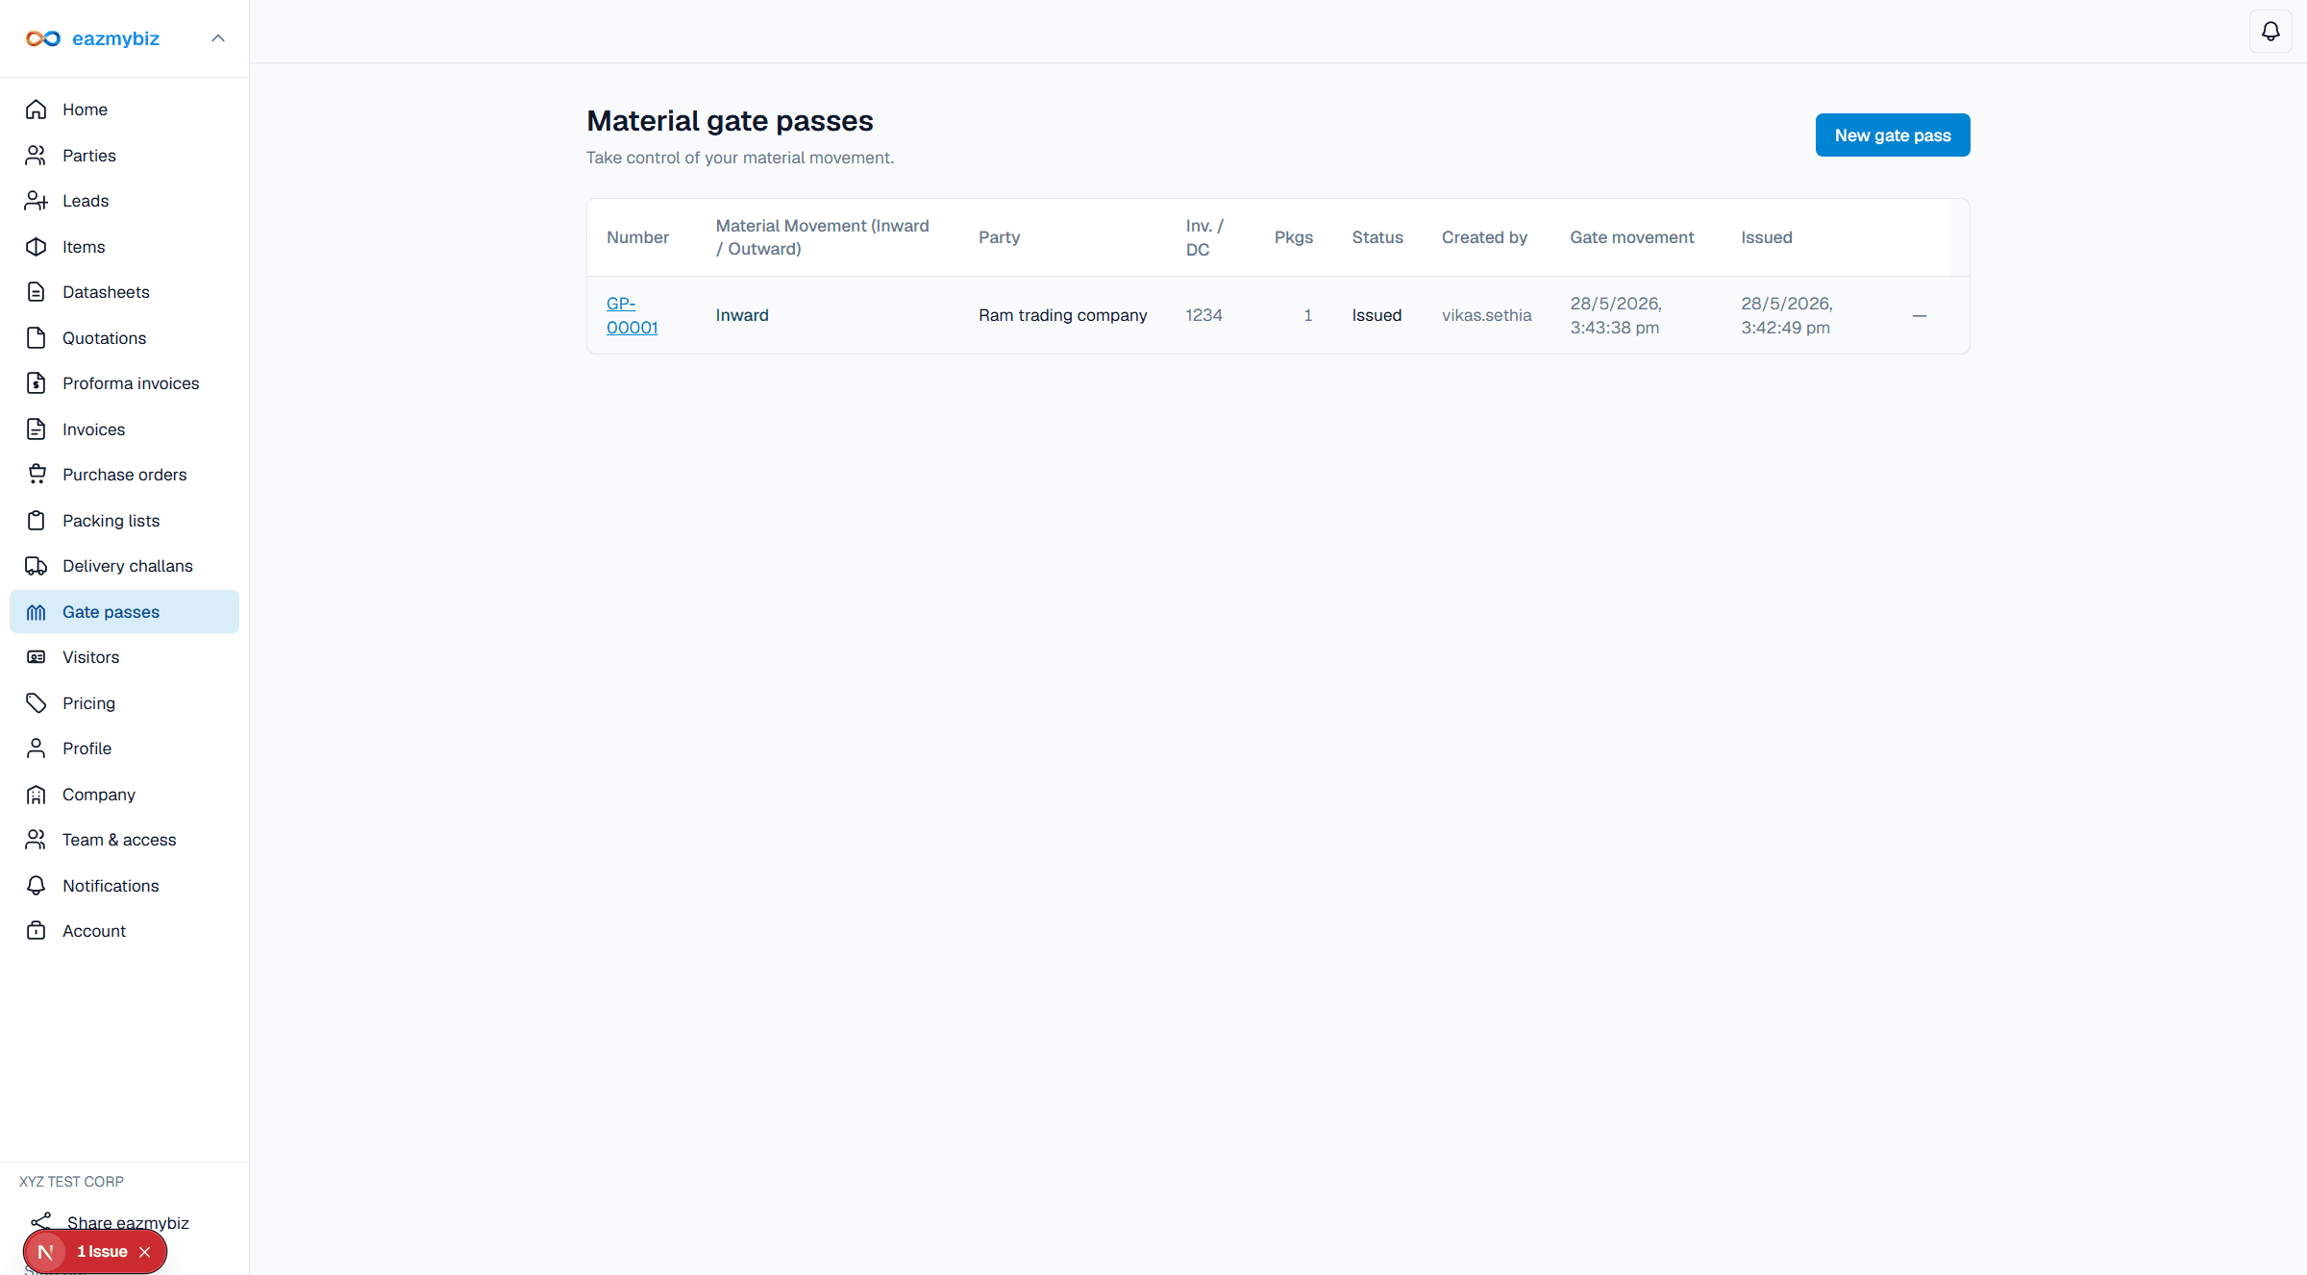This screenshot has width=2307, height=1275.
Task: Click the Status column header
Action: 1377,237
